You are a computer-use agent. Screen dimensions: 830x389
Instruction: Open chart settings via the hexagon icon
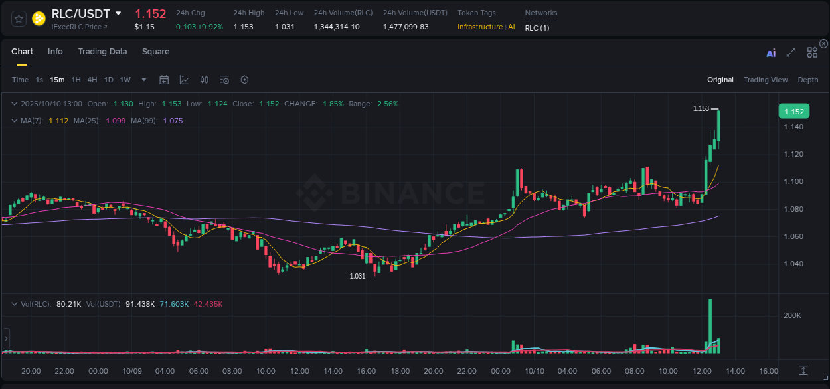[x=244, y=80]
